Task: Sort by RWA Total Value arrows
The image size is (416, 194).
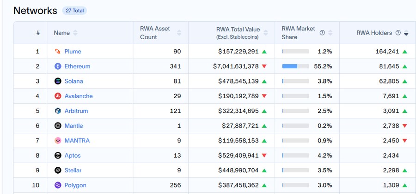Action: (x=265, y=33)
